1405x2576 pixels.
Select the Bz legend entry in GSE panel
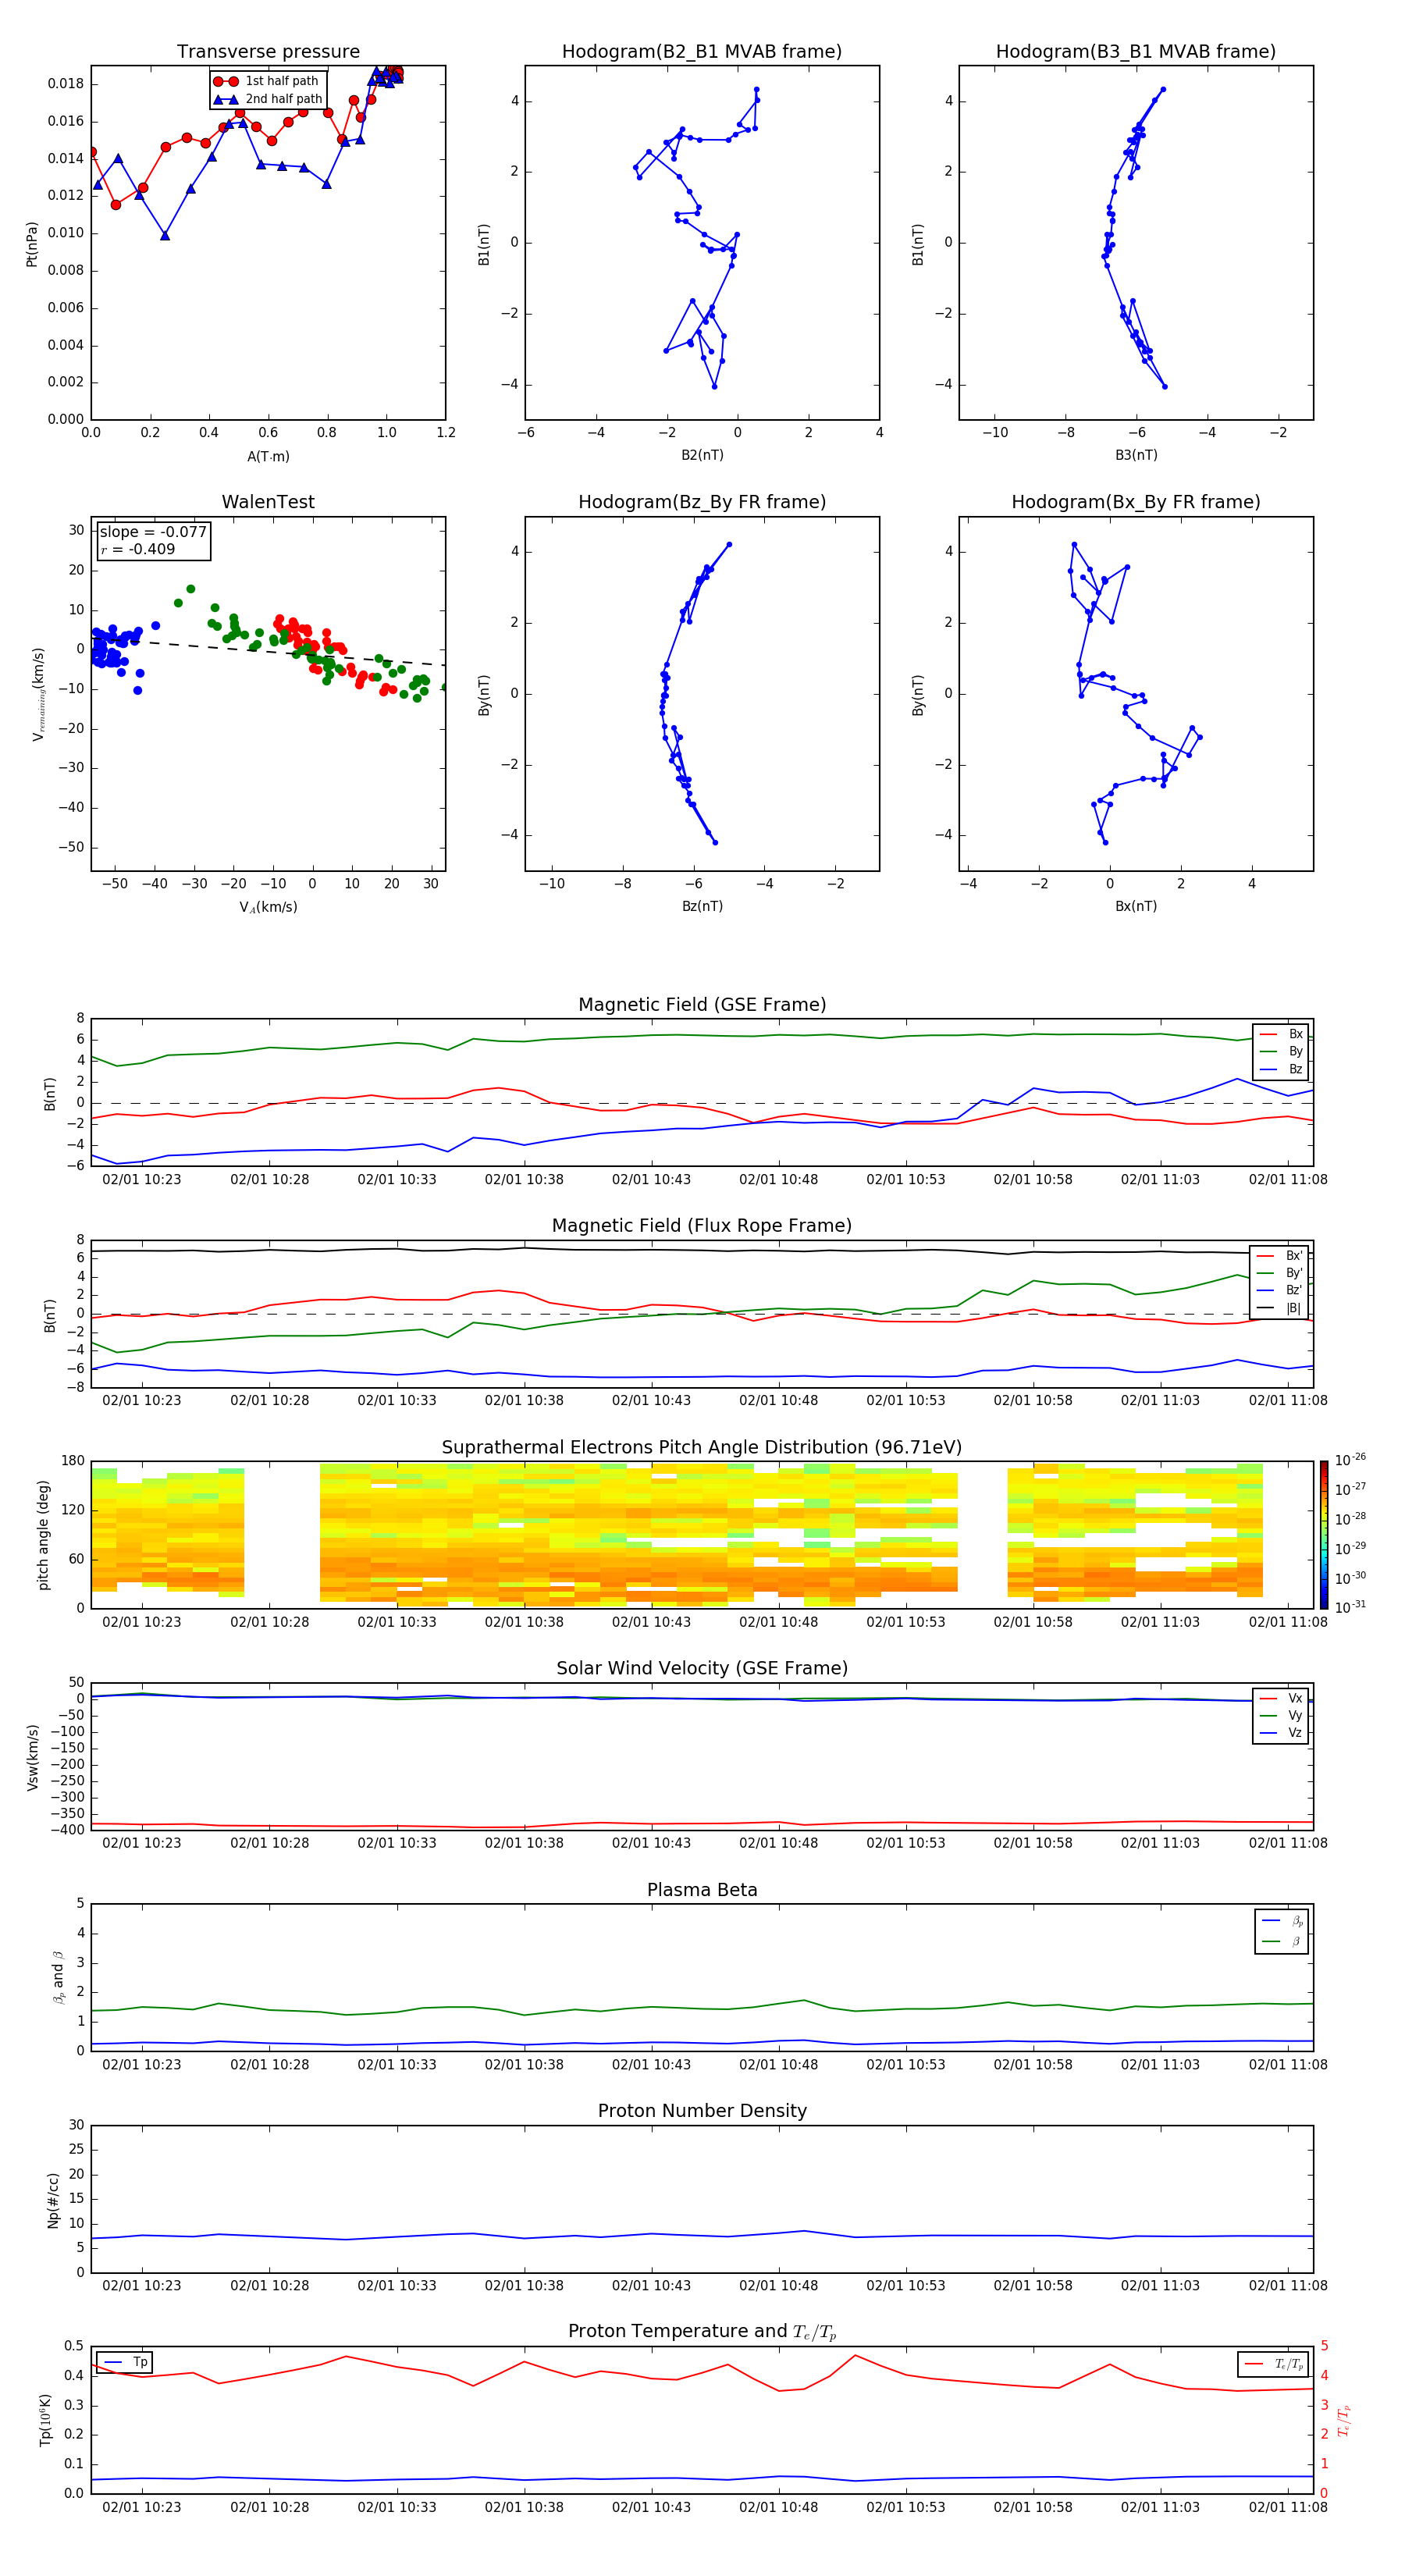coord(1281,1070)
